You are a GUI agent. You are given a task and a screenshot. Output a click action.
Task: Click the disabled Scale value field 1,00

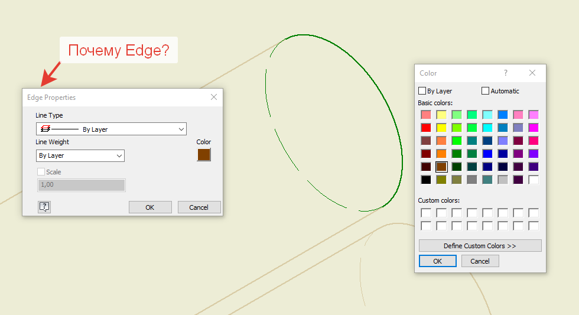pyautogui.click(x=82, y=185)
